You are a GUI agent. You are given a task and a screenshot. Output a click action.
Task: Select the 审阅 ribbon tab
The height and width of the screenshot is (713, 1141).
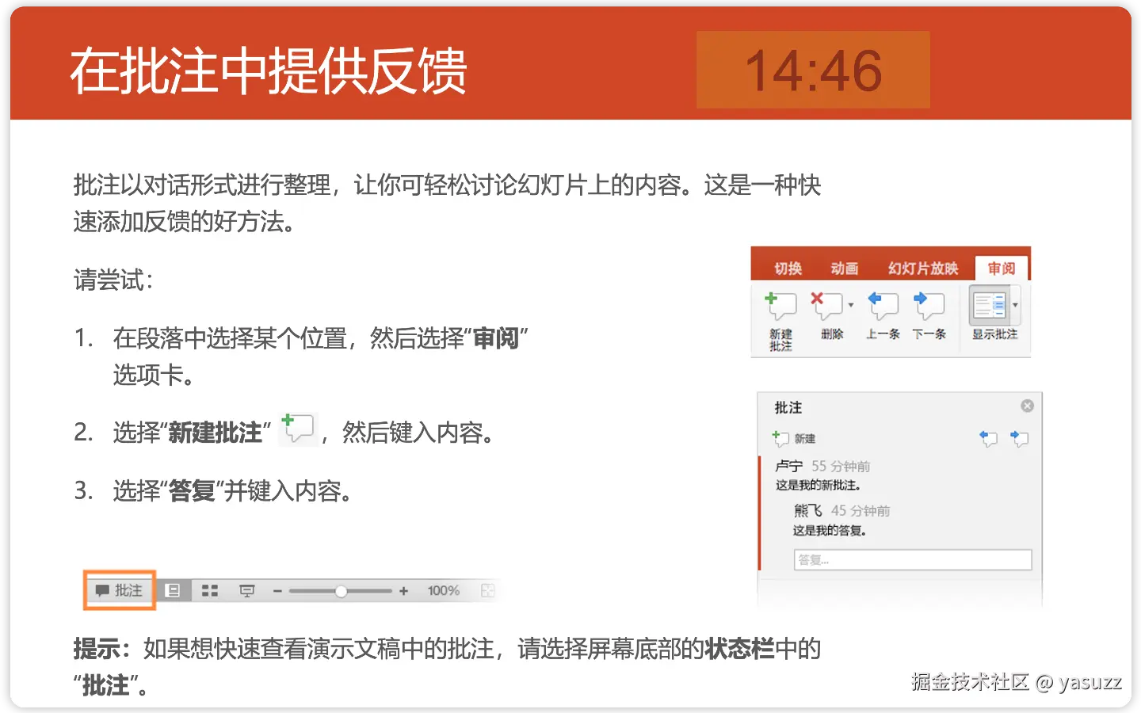pyautogui.click(x=1002, y=269)
